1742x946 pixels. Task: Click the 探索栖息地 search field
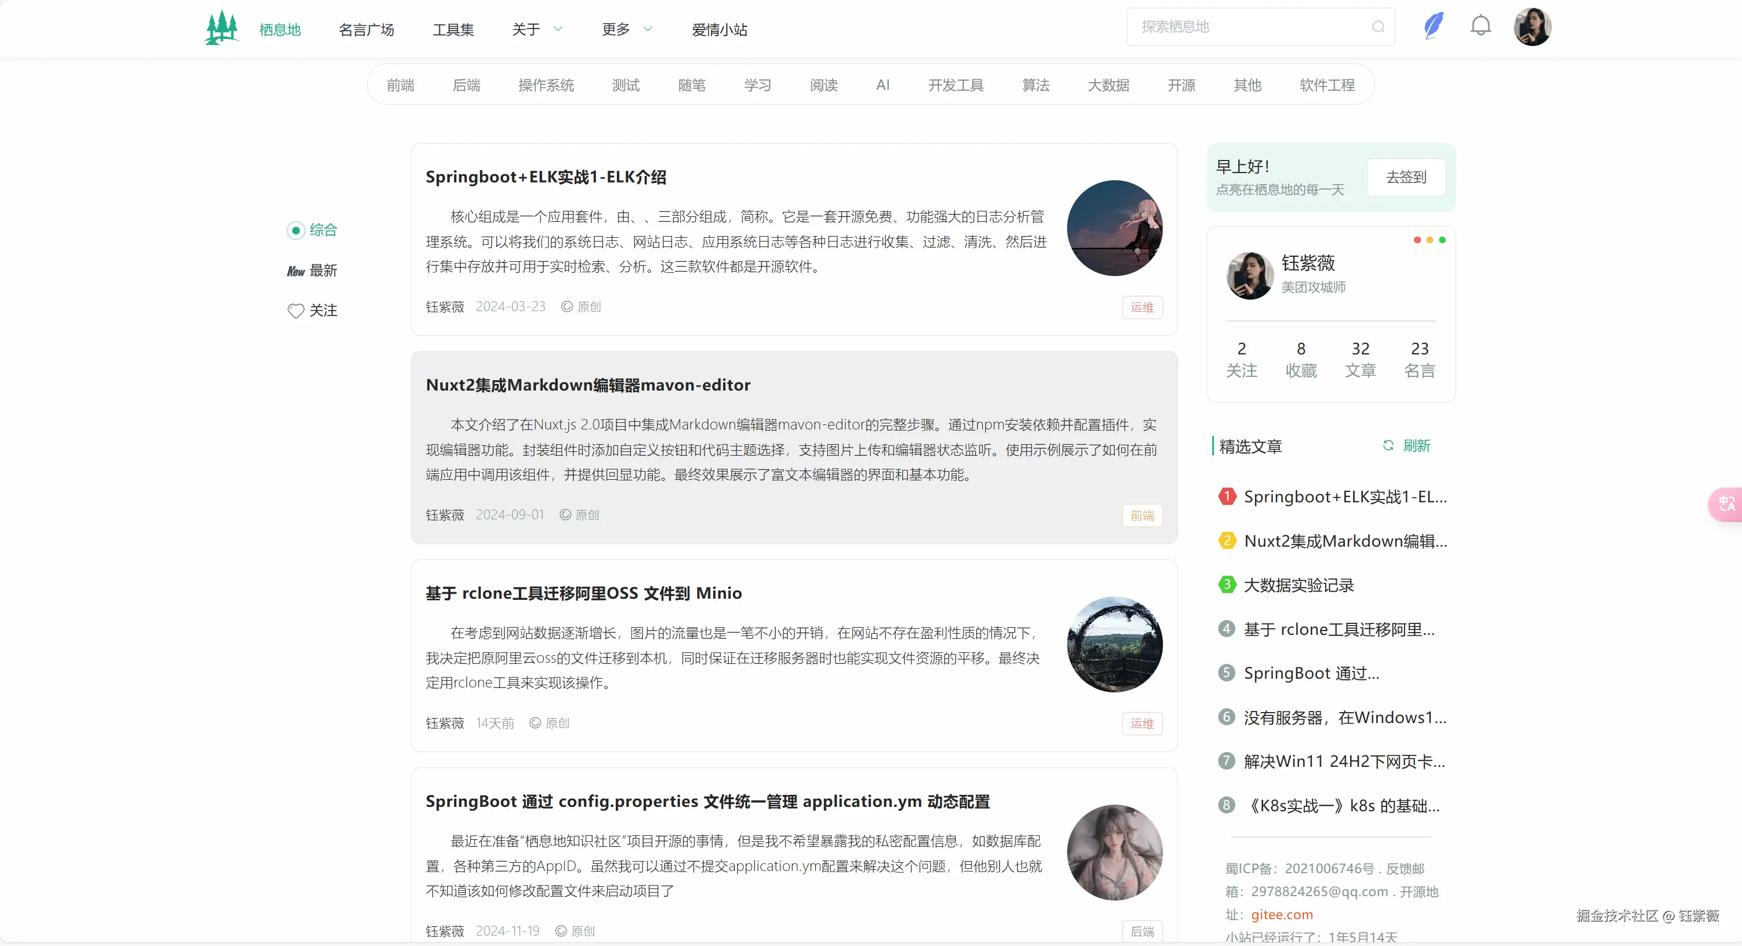coord(1237,26)
